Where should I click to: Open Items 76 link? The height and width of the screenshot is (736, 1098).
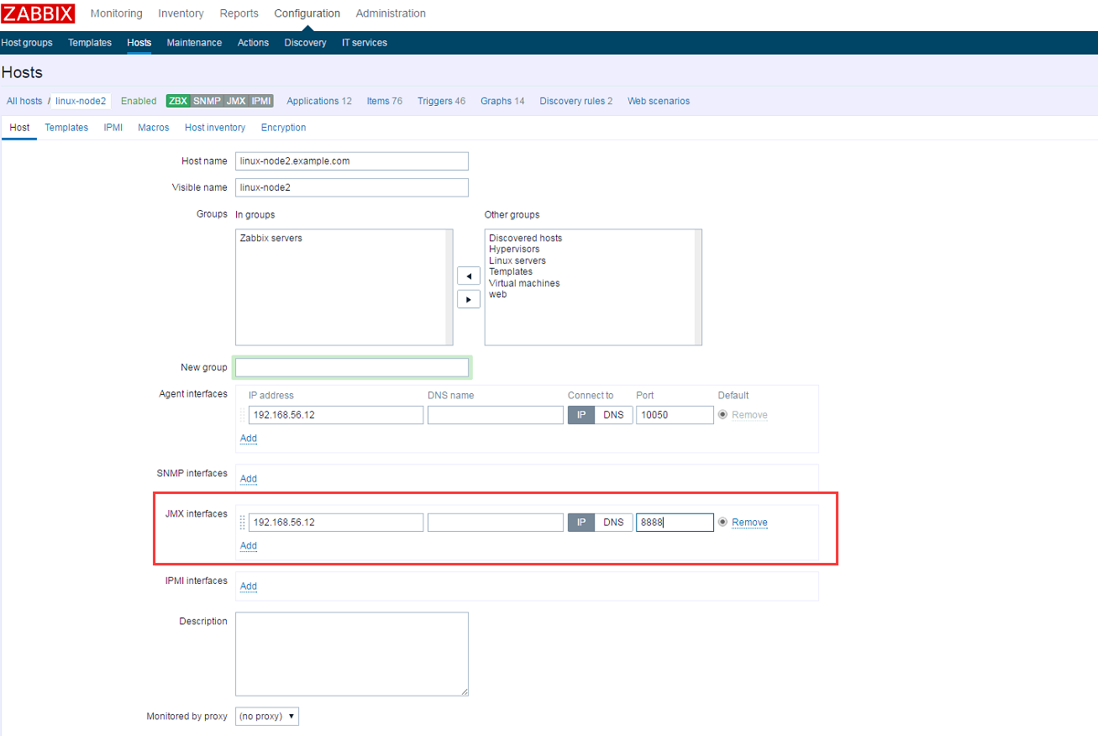click(x=384, y=101)
